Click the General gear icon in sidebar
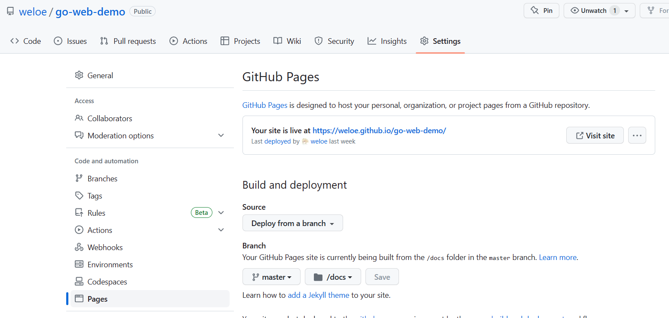 [x=79, y=76]
